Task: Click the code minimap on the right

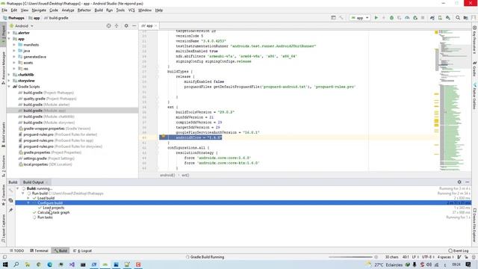Action: click(x=455, y=101)
